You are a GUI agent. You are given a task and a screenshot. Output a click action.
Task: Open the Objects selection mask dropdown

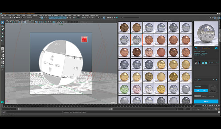32,18
